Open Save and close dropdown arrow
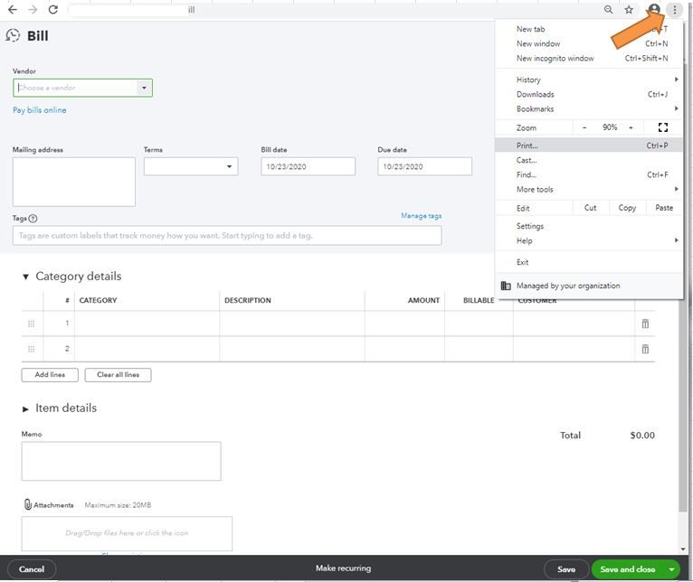 (671, 569)
